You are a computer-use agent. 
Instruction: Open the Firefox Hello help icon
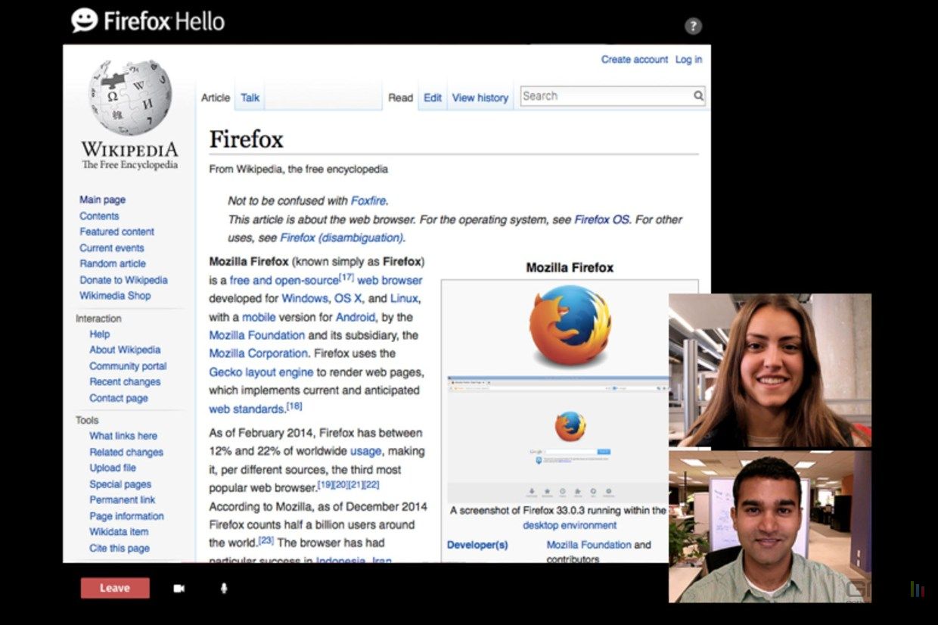pyautogui.click(x=693, y=26)
